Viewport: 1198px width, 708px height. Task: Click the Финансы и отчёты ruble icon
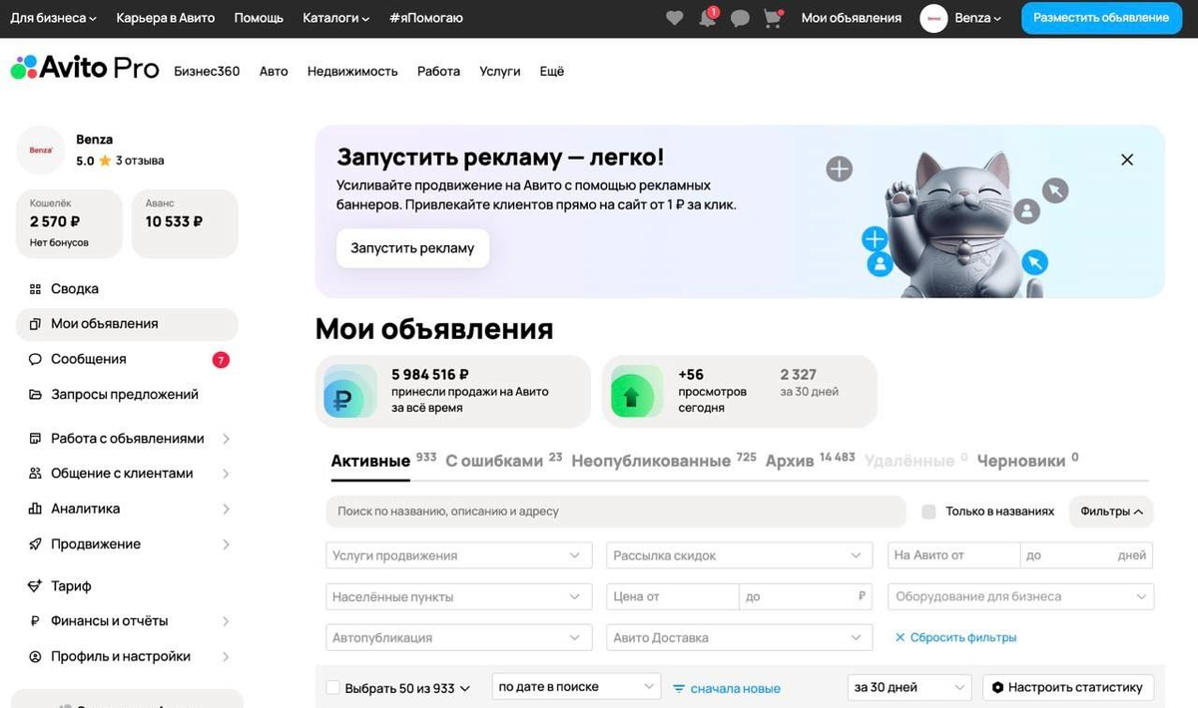(x=35, y=621)
